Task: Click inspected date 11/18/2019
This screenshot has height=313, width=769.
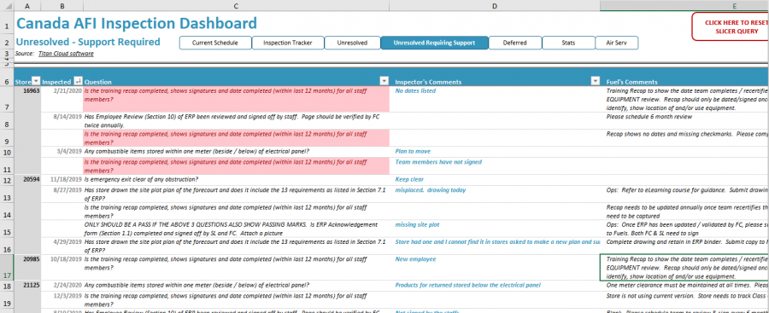Action: 66,179
